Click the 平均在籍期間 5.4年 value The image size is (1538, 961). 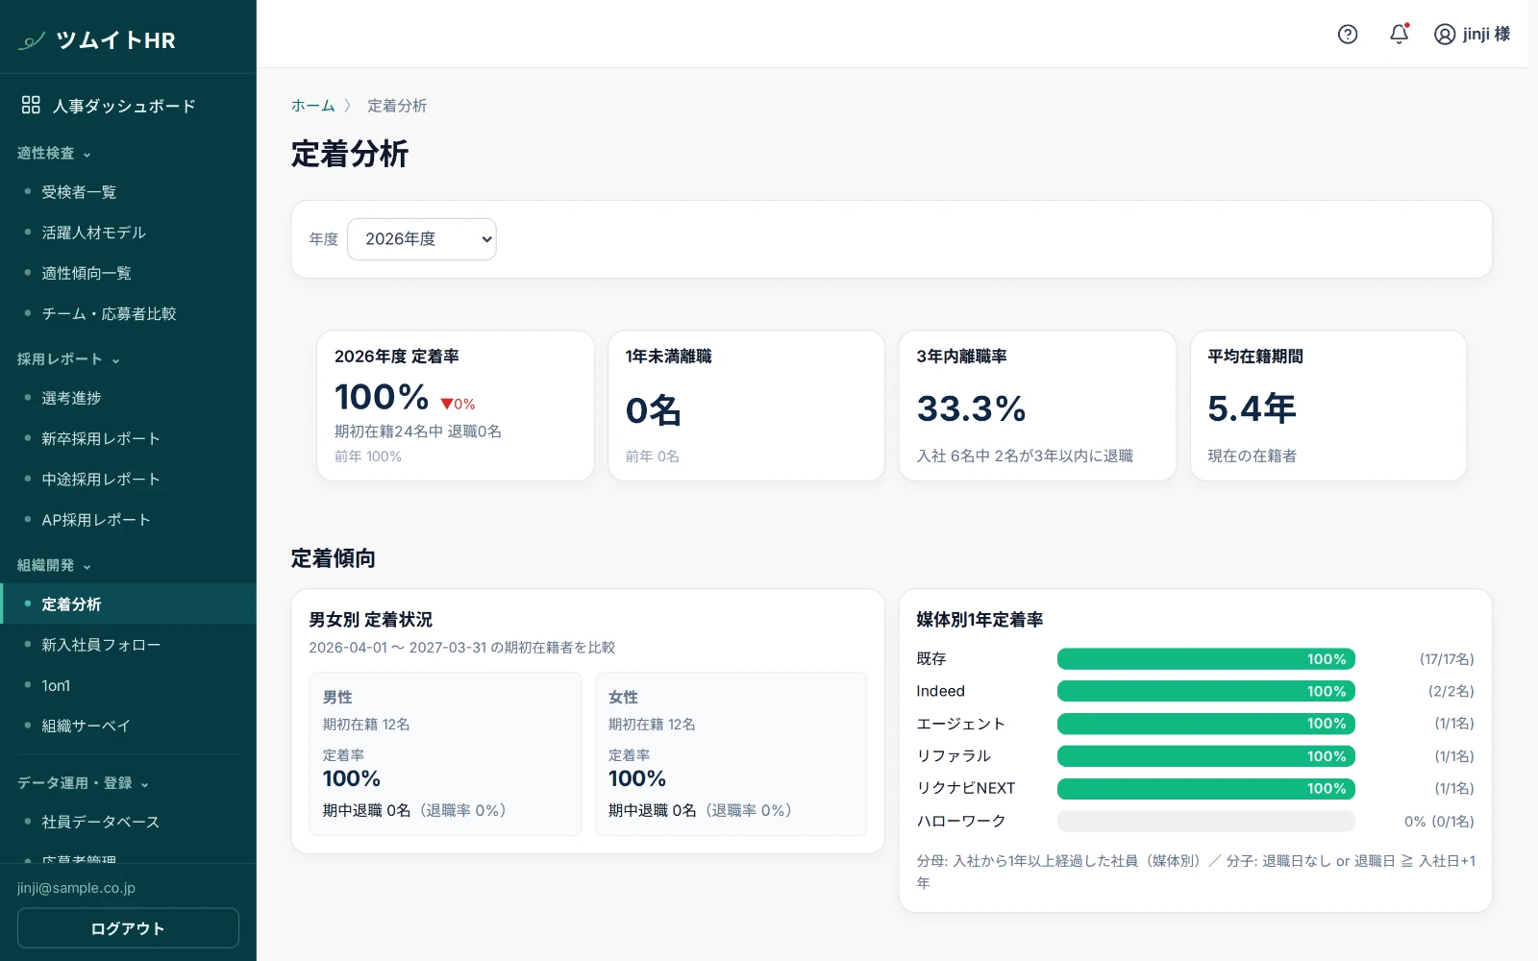click(1252, 409)
